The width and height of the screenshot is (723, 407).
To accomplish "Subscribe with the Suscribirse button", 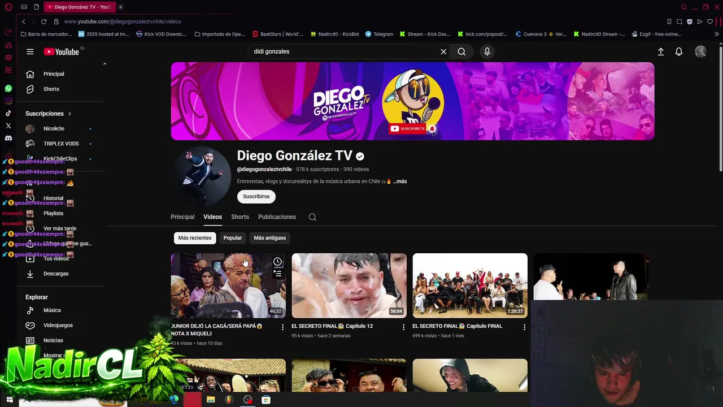I will point(256,197).
